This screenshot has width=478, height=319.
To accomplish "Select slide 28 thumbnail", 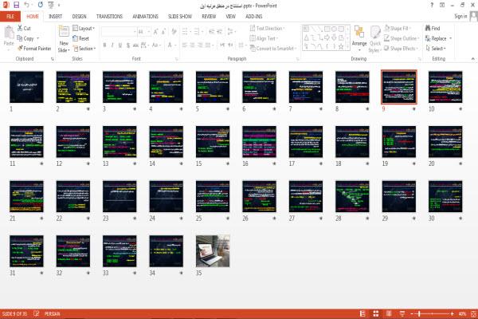I will pos(352,196).
